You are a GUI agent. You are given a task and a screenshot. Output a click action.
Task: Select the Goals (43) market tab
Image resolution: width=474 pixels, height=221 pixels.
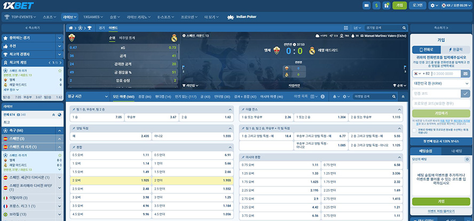205,96
